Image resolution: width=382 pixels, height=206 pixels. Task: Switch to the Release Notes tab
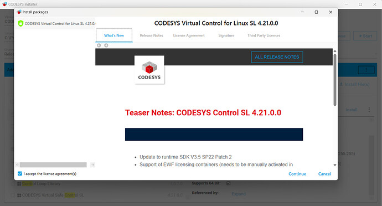click(151, 35)
